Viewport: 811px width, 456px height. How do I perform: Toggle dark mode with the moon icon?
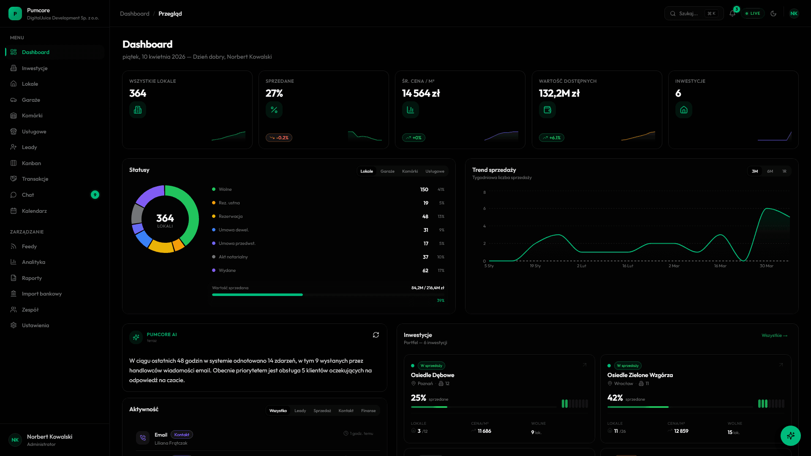click(773, 13)
